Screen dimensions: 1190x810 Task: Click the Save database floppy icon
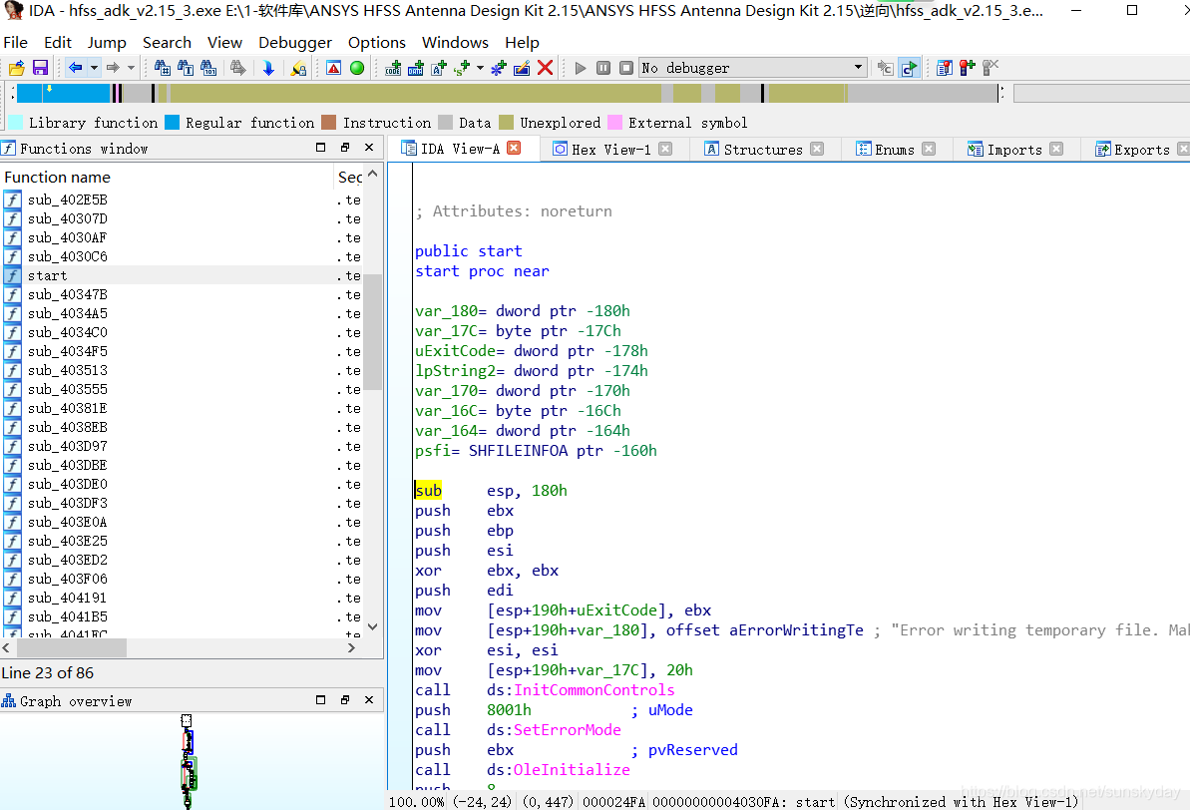(x=40, y=68)
